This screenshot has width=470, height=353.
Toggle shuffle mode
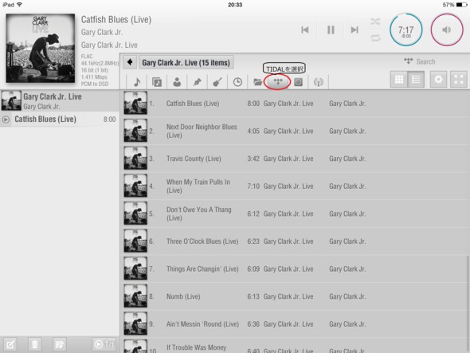[x=375, y=22]
